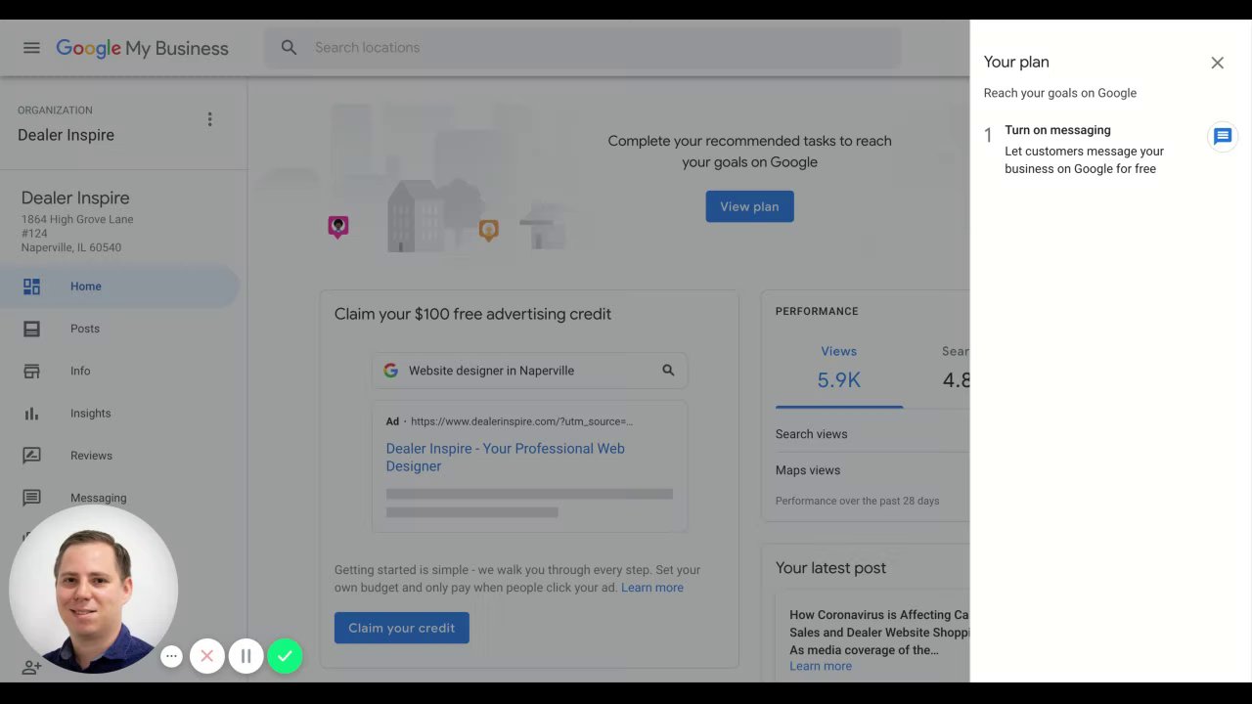Click the more options recorder button

click(171, 656)
